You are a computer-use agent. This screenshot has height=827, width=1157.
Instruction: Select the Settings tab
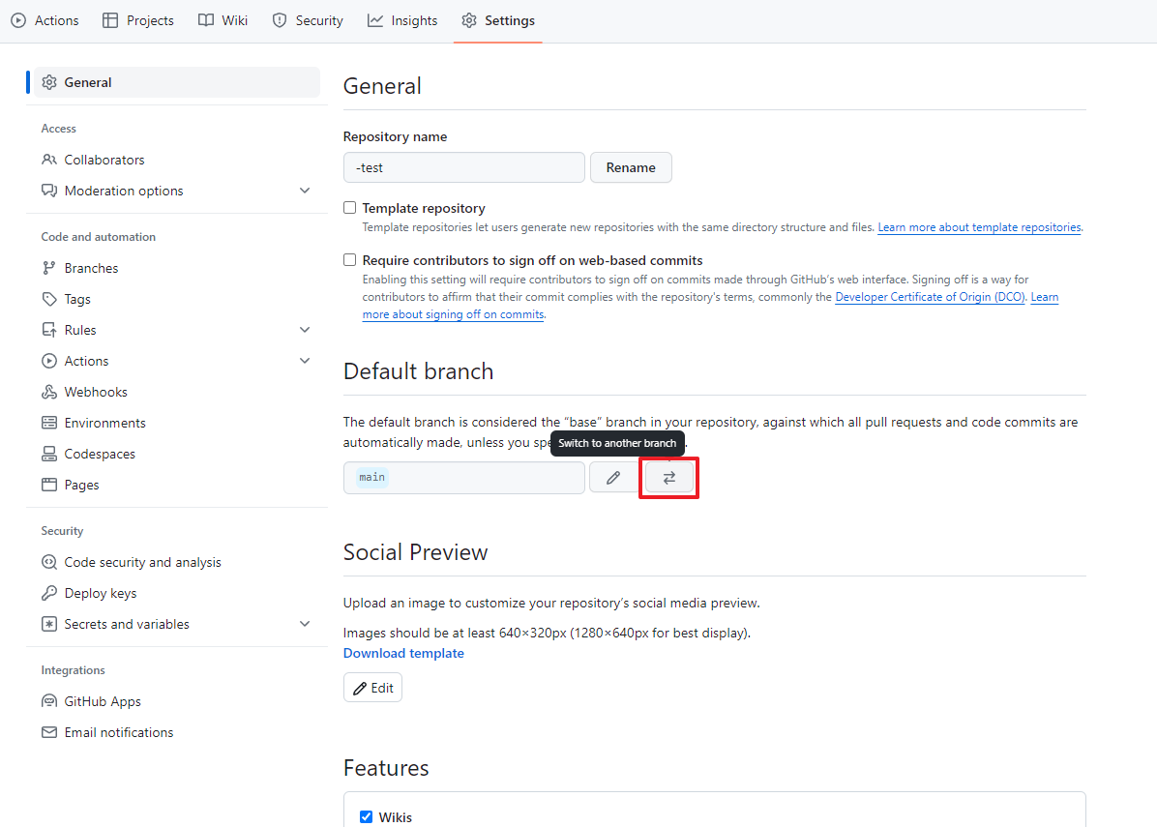click(x=498, y=20)
